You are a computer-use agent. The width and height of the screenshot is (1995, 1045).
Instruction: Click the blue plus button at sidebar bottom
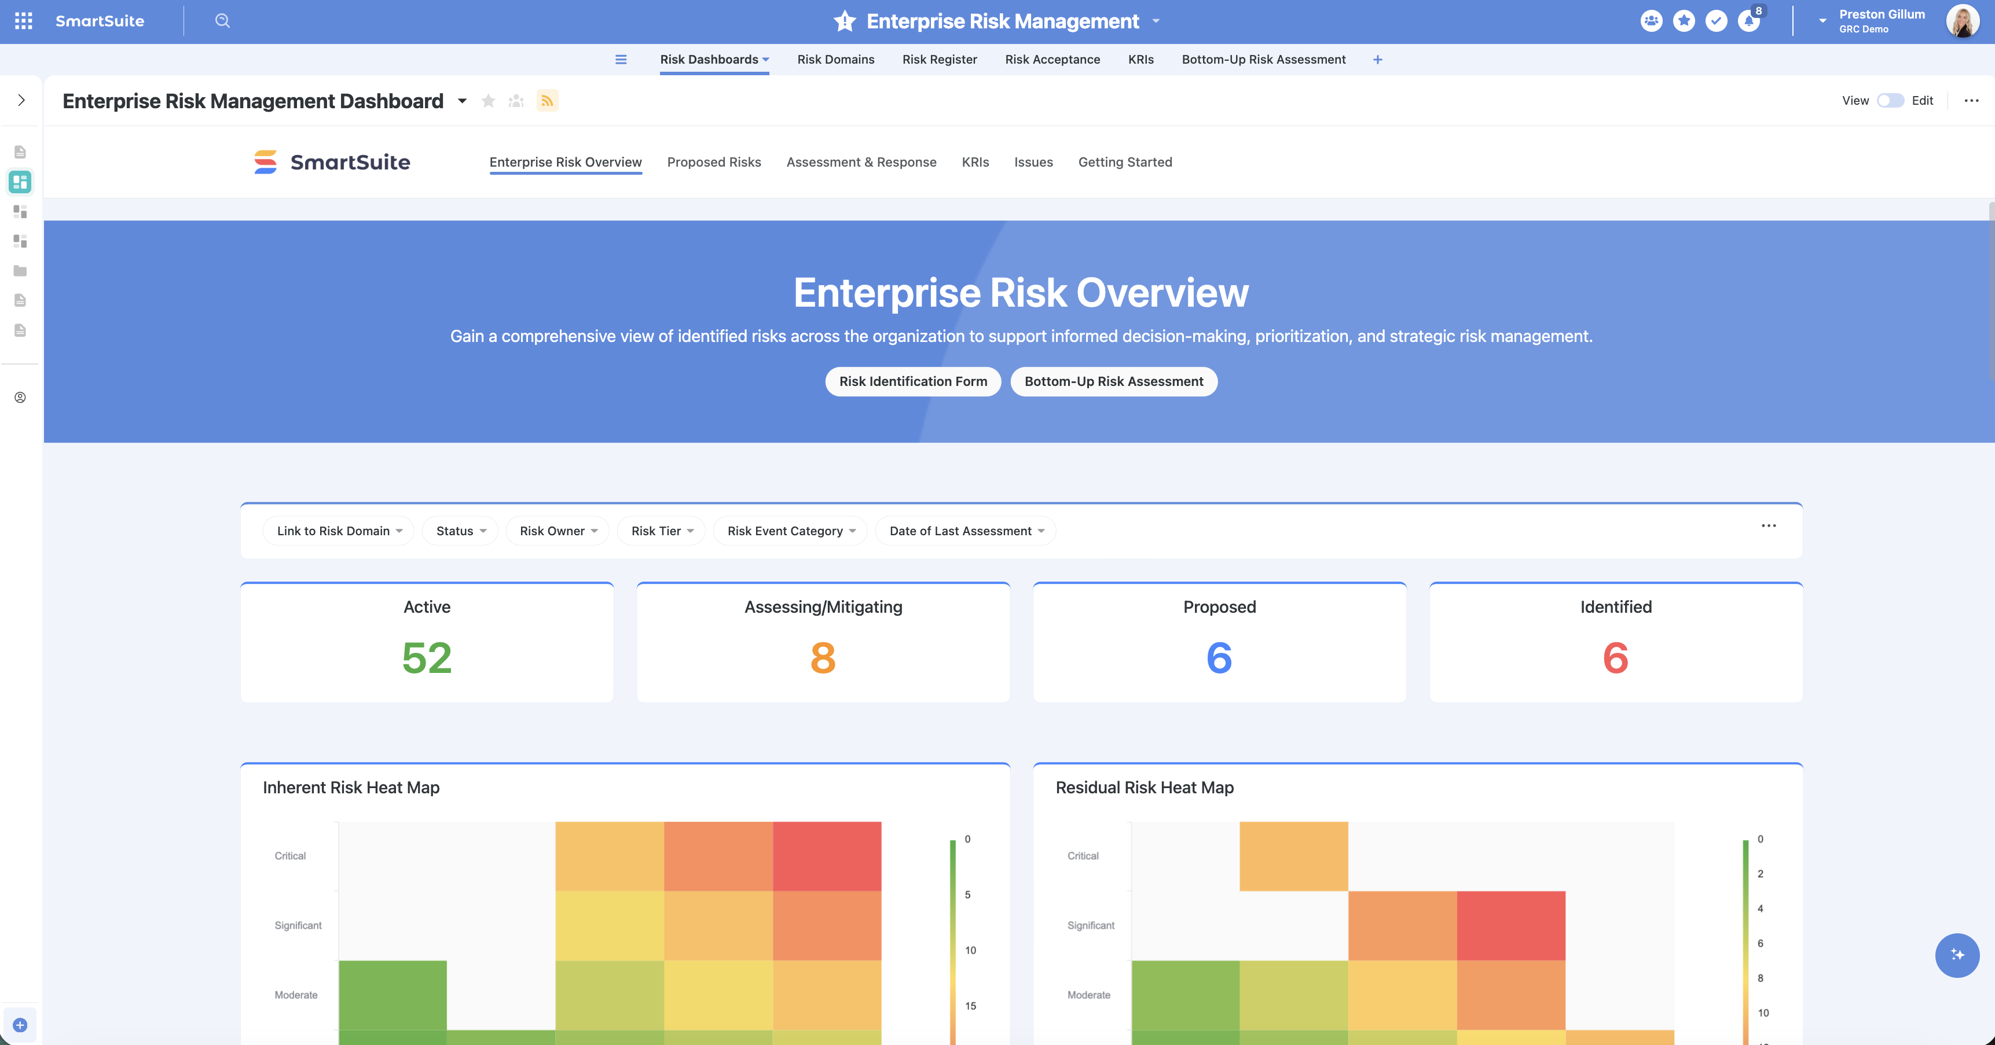click(20, 1025)
